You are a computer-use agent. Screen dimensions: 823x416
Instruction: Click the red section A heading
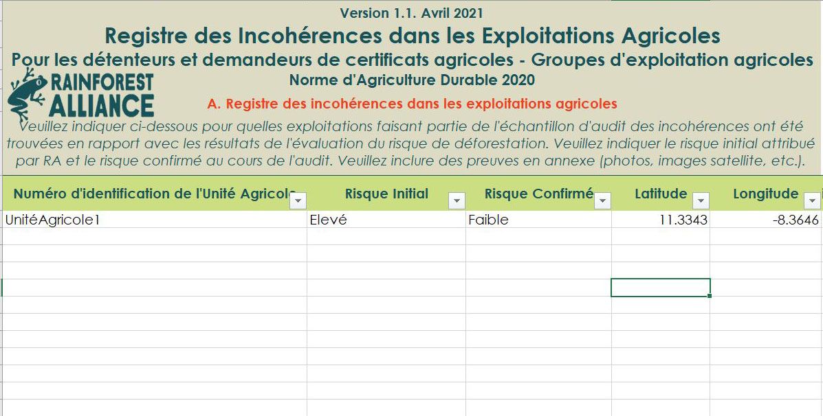(x=412, y=104)
